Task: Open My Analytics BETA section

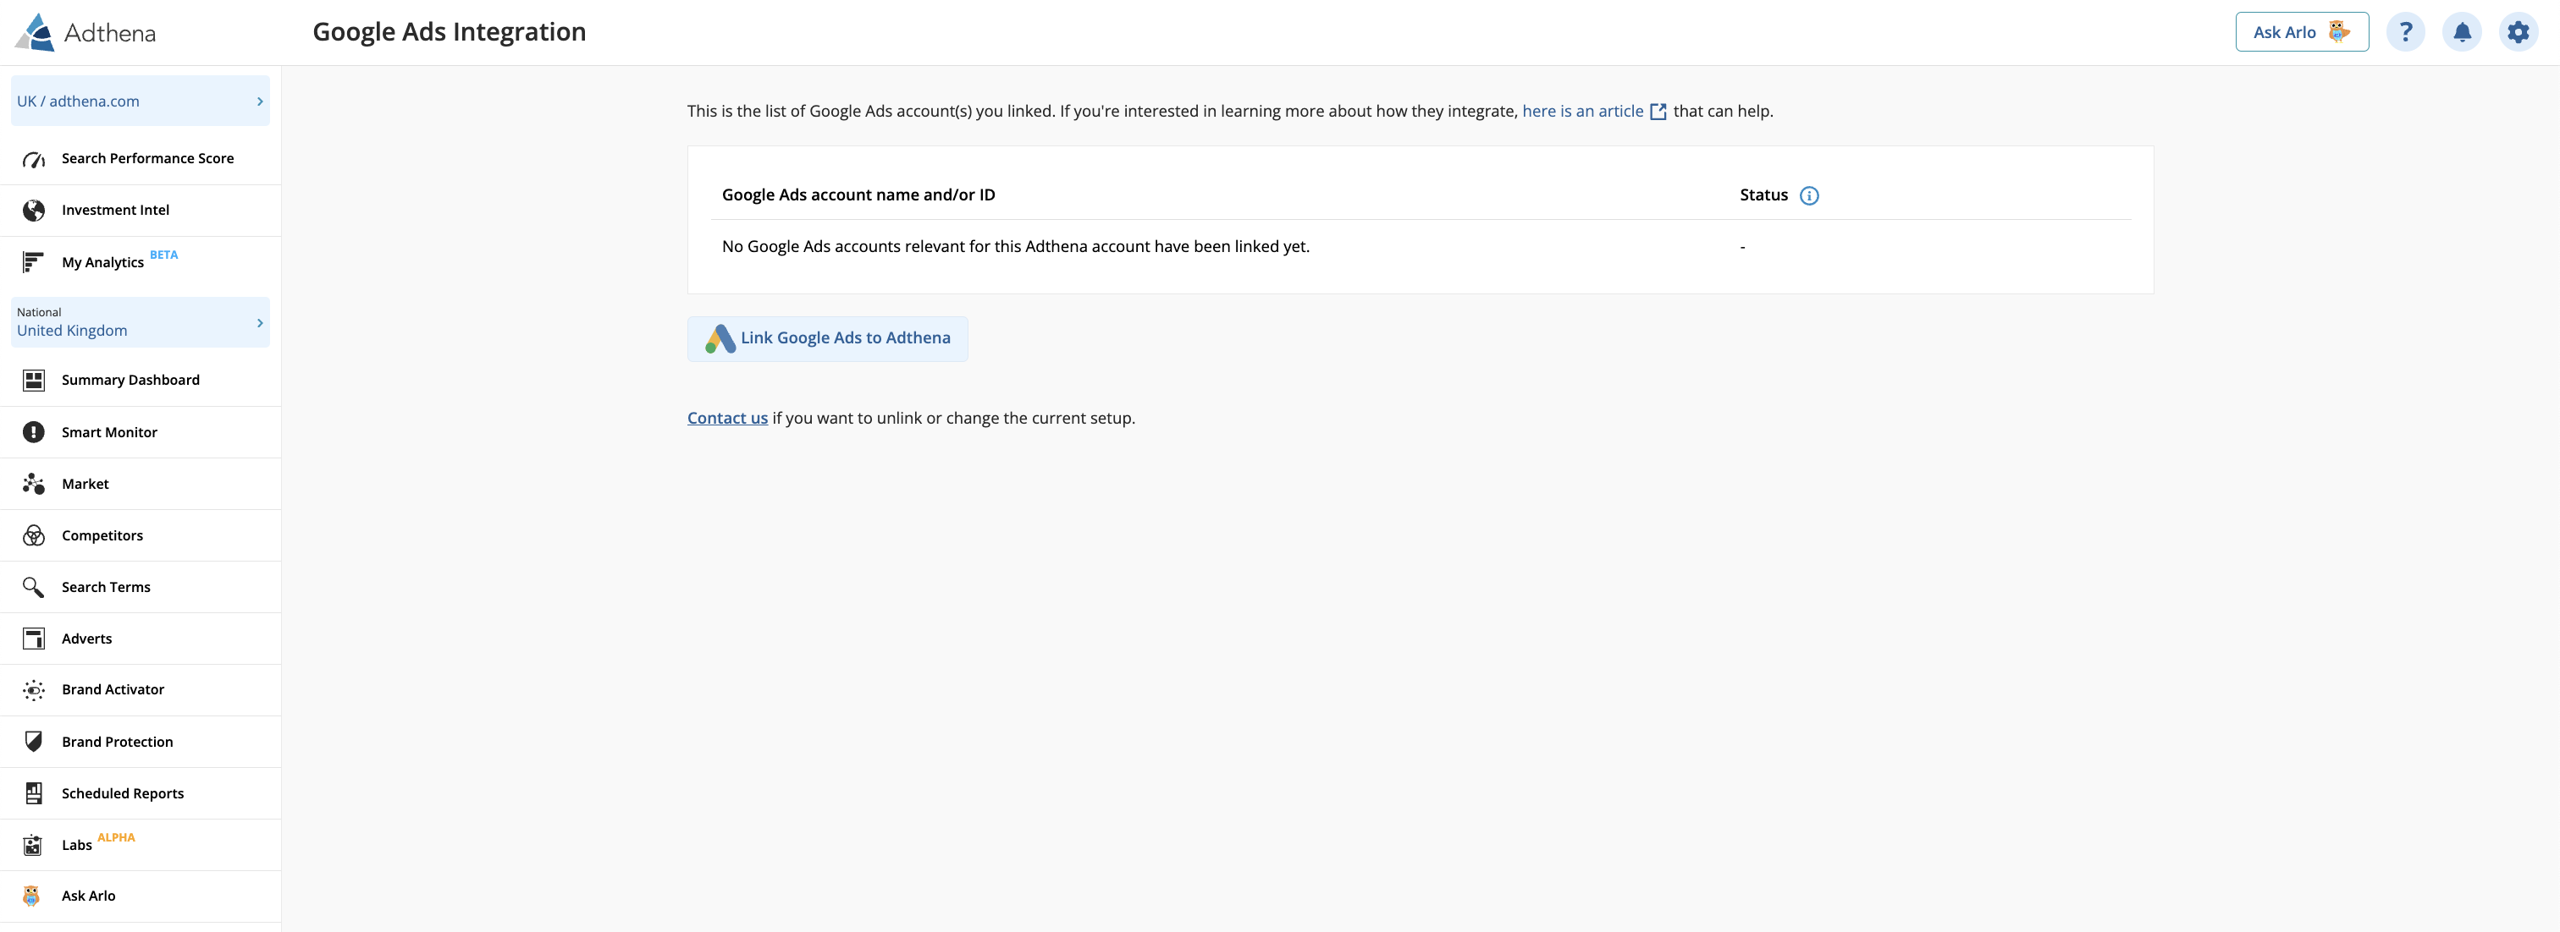Action: [141, 262]
